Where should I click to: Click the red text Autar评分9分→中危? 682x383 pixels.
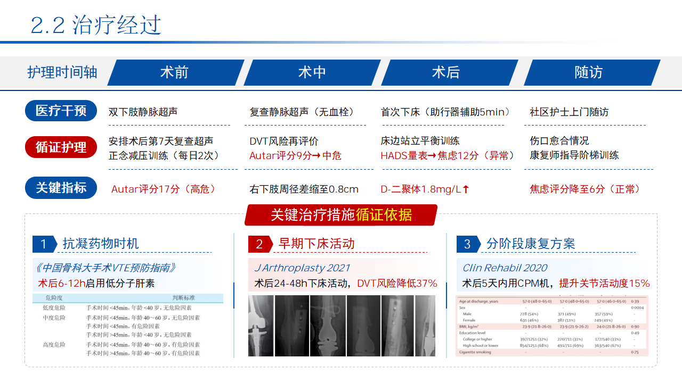pyautogui.click(x=295, y=155)
